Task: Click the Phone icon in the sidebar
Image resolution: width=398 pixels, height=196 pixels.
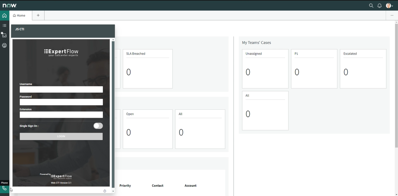Action: (x=4, y=188)
